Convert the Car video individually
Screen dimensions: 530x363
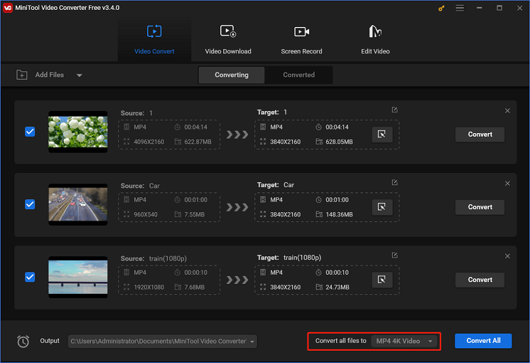click(x=479, y=207)
